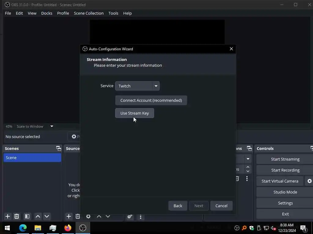Add a new source with the plus icon

[69, 216]
